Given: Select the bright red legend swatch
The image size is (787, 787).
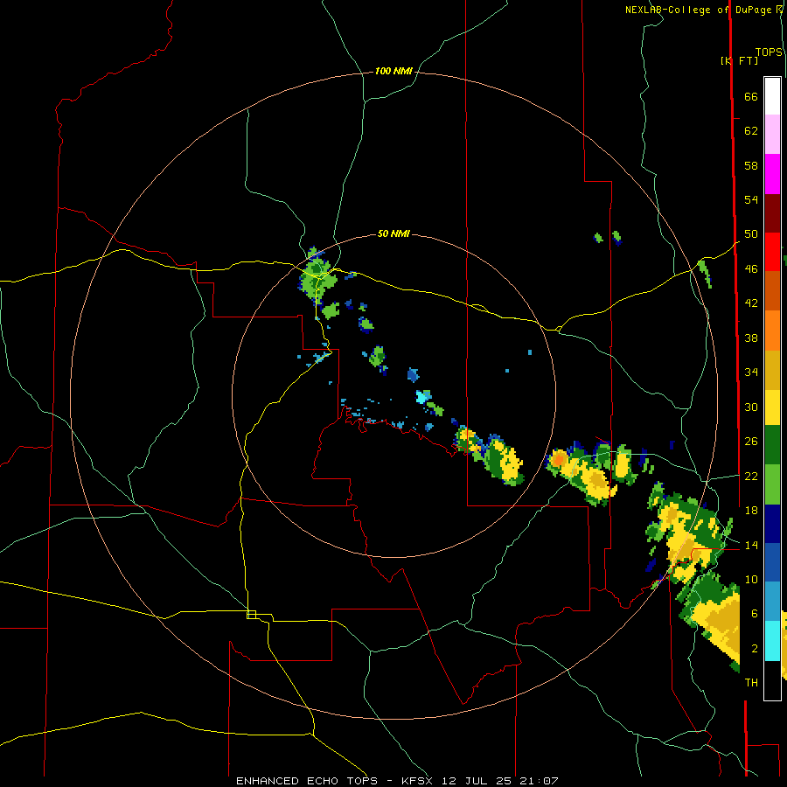Looking at the screenshot, I should click(x=772, y=252).
